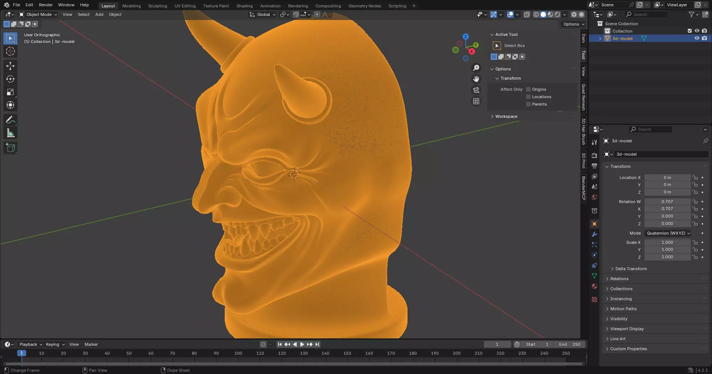Toggle Collection viewport visibility eye

coord(697,31)
